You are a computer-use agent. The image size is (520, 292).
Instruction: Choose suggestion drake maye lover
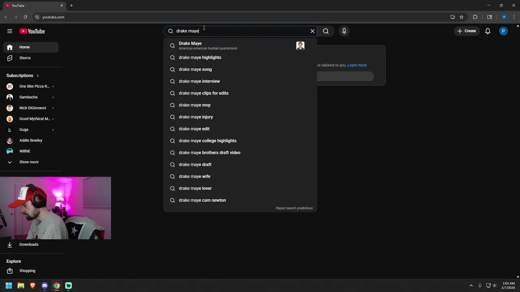(x=240, y=189)
